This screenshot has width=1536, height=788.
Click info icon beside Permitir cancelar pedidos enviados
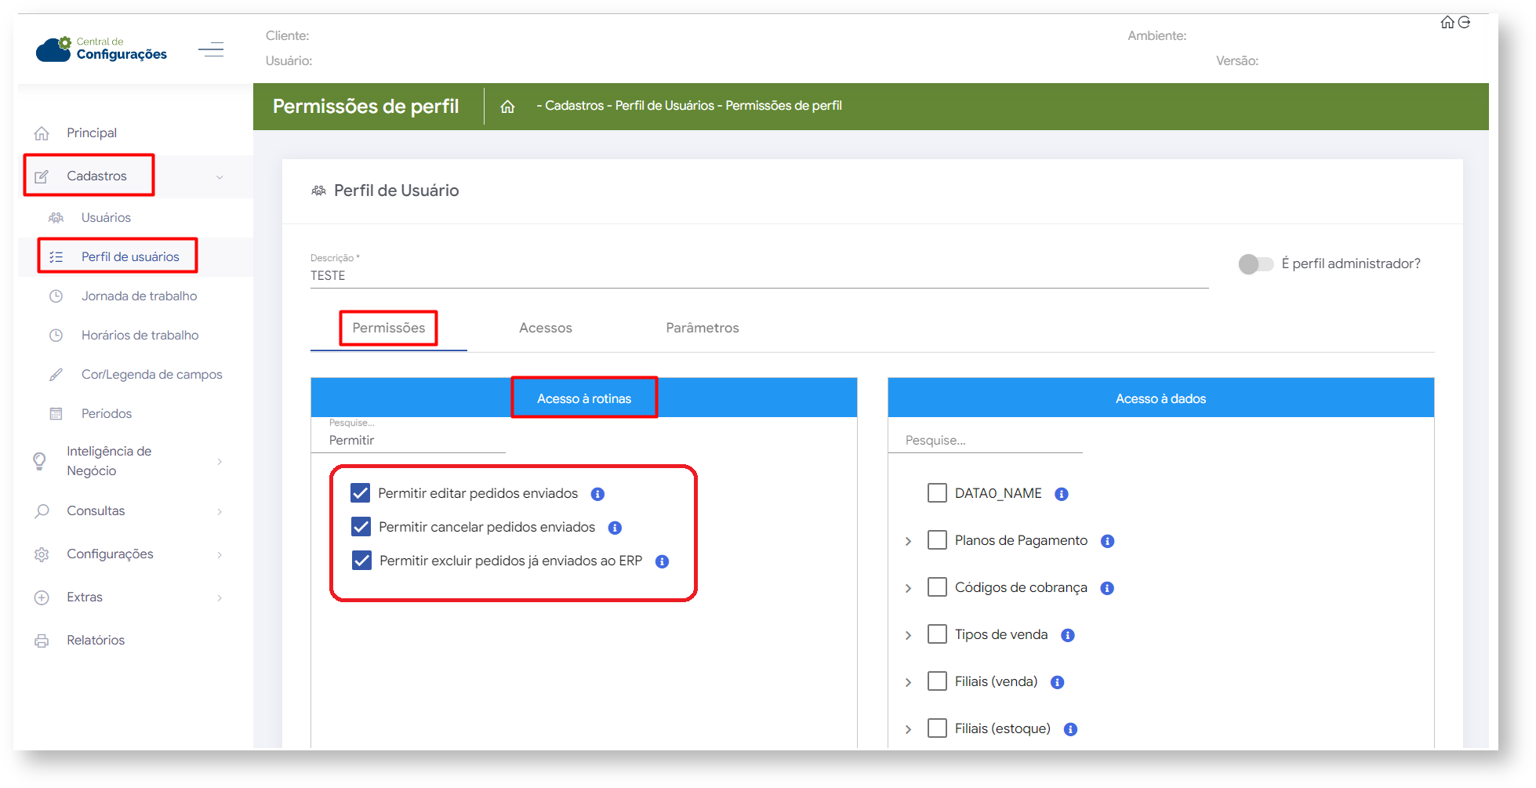coord(615,528)
